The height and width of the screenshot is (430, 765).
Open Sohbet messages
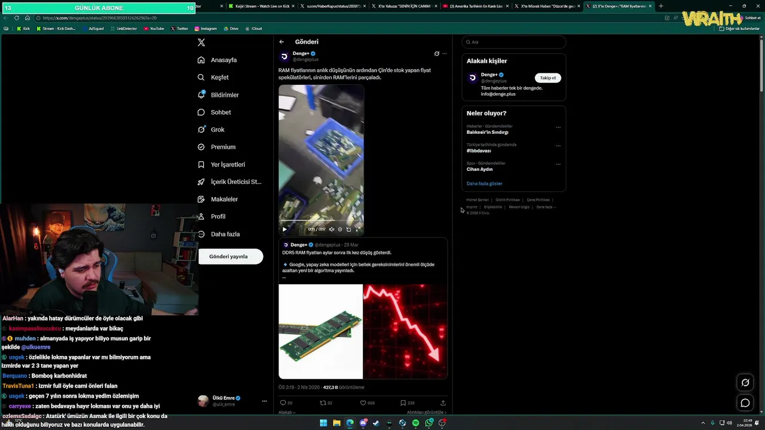215,112
